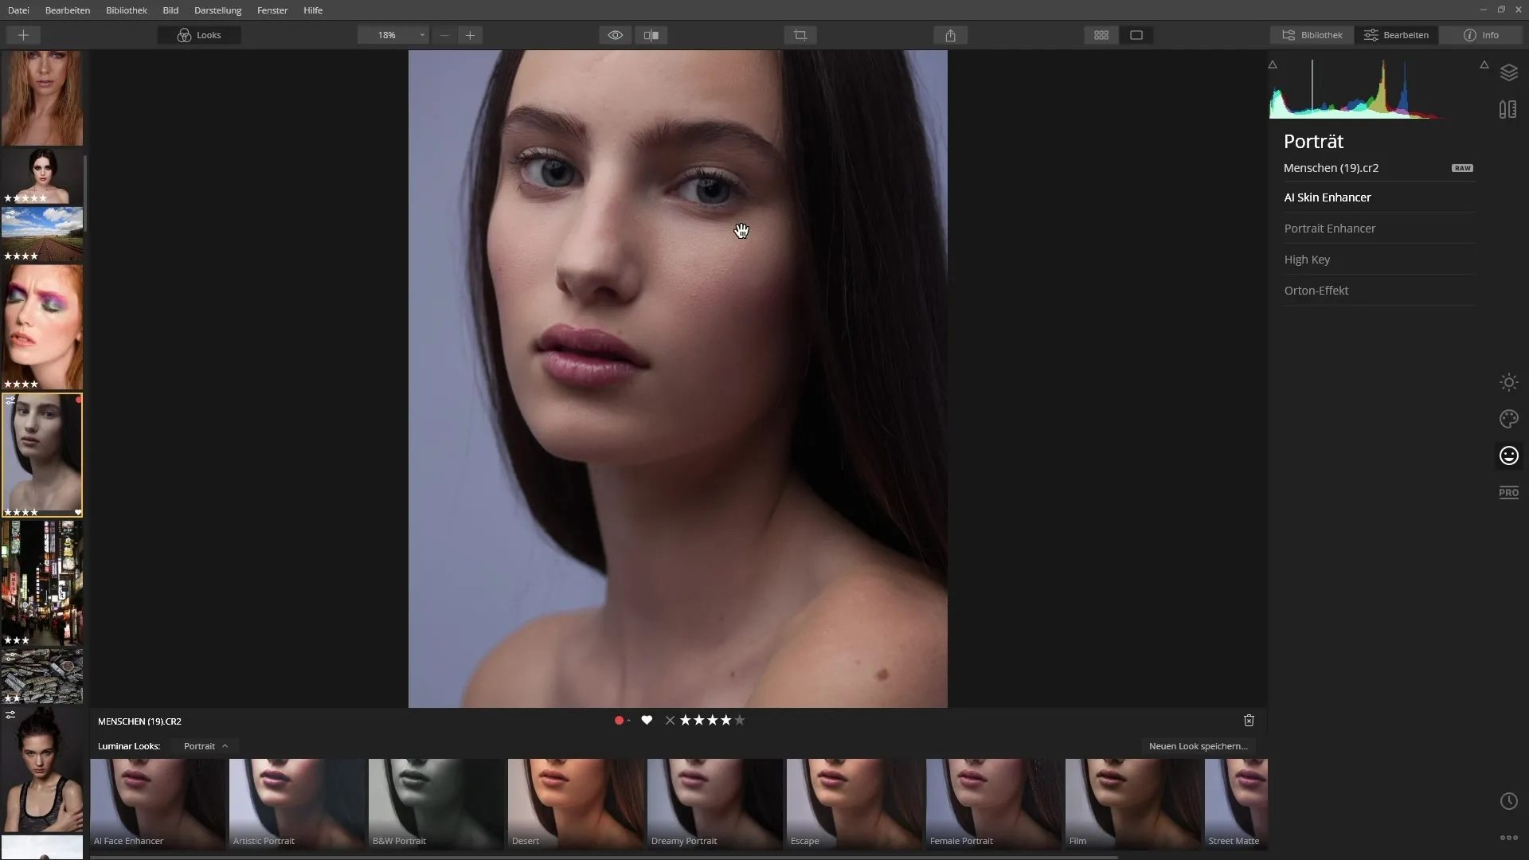Switch to the Bibliothek tab
This screenshot has height=860, width=1529.
(1312, 35)
